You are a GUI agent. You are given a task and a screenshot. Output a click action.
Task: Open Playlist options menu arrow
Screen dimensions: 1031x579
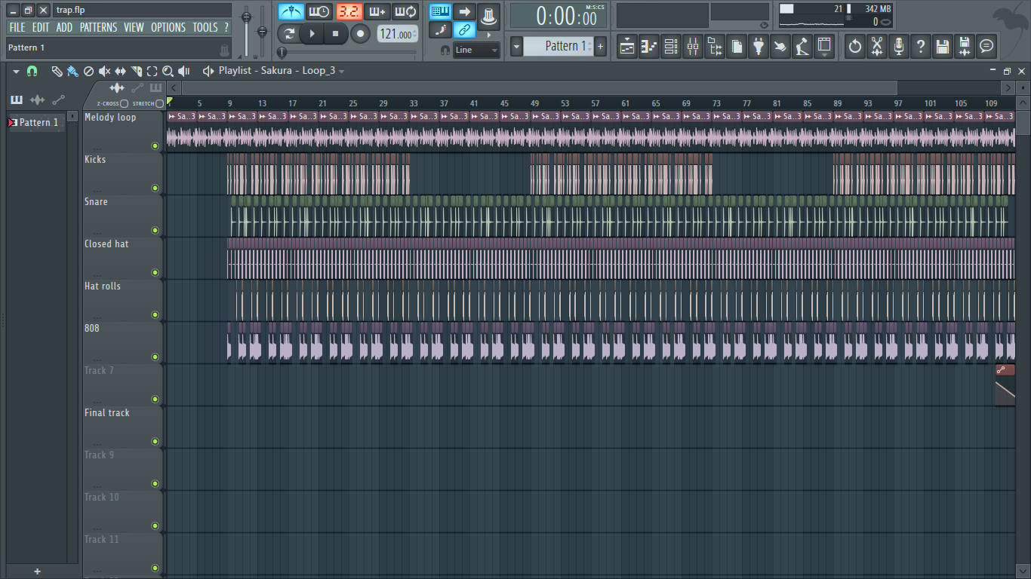[16, 71]
